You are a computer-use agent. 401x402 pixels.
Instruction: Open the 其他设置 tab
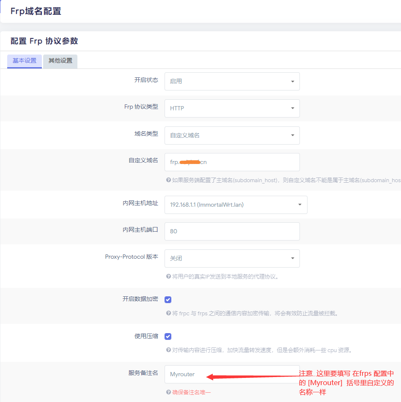[x=60, y=61]
